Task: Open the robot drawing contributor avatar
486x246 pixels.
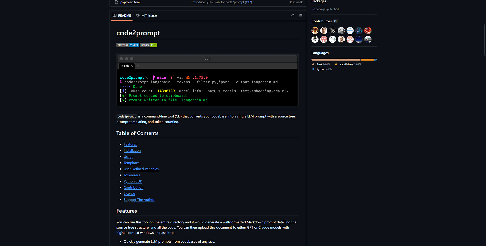Action: click(315, 39)
